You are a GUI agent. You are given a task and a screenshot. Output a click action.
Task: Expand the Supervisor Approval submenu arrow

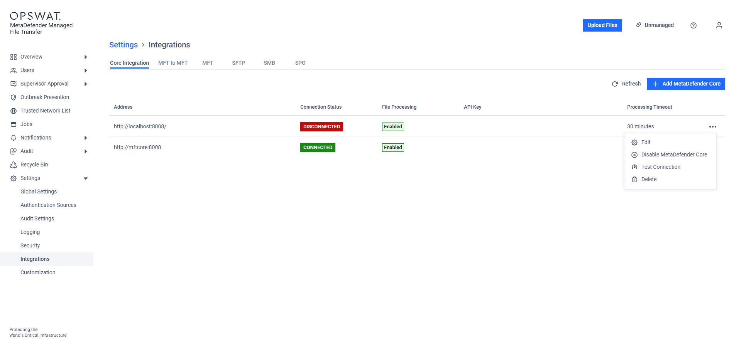[x=86, y=84]
